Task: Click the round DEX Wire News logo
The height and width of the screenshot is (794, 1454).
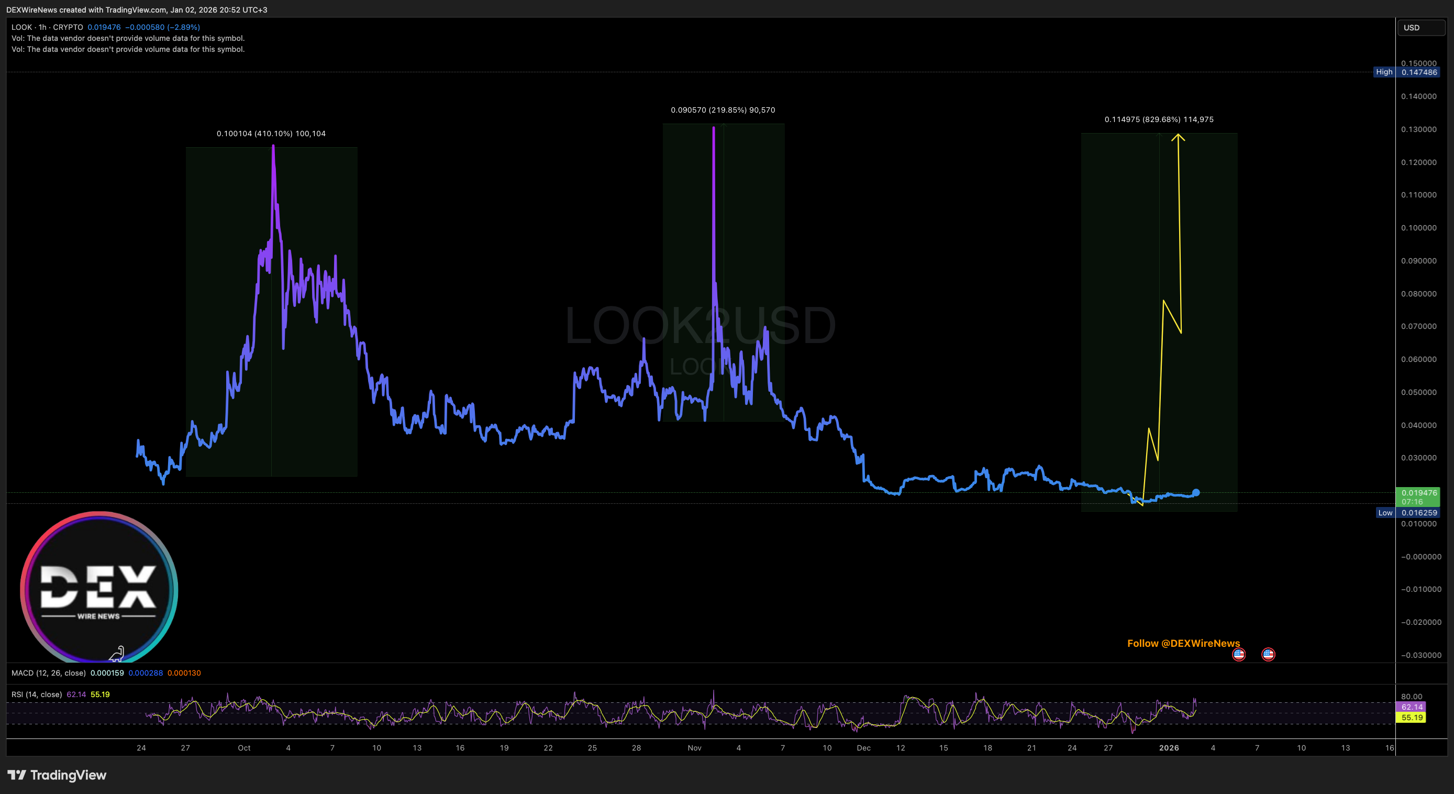Action: tap(99, 587)
